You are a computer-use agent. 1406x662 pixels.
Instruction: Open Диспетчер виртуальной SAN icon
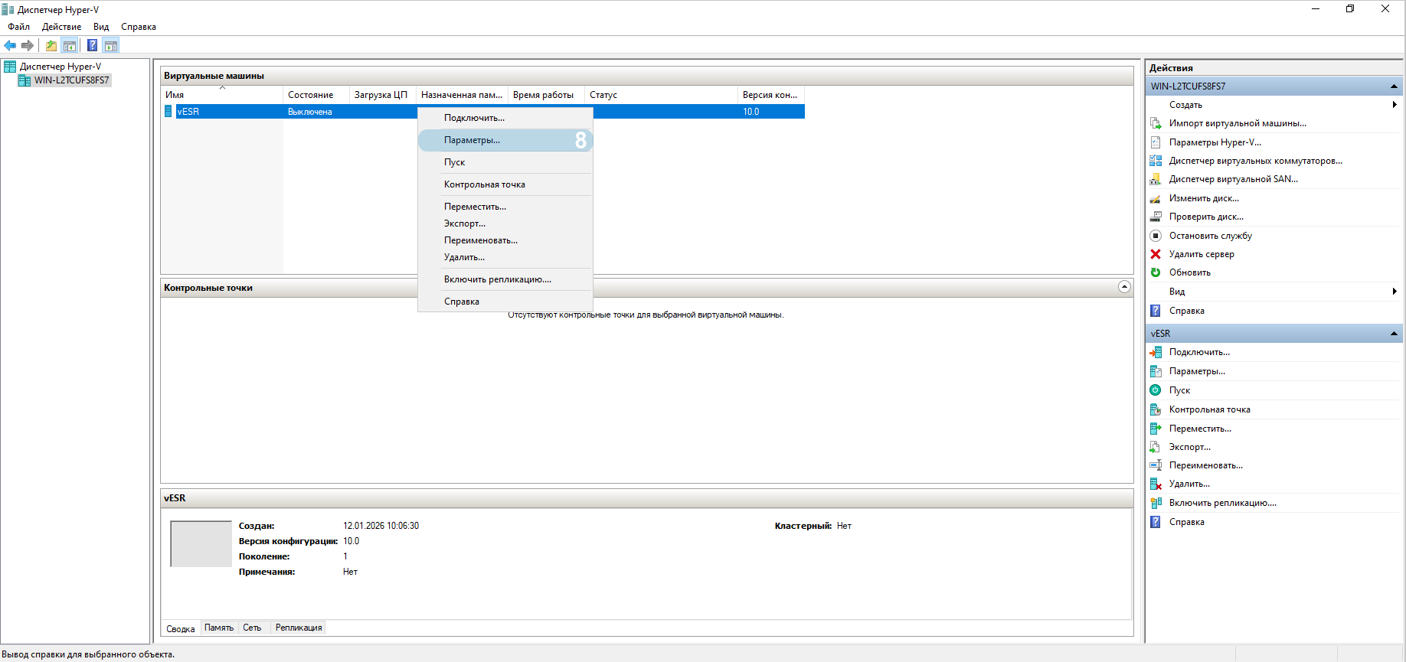click(x=1156, y=179)
